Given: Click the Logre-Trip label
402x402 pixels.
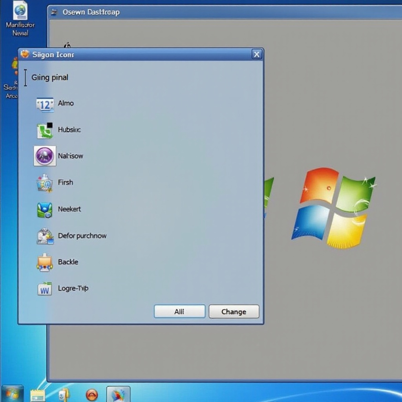Looking at the screenshot, I should tap(73, 289).
